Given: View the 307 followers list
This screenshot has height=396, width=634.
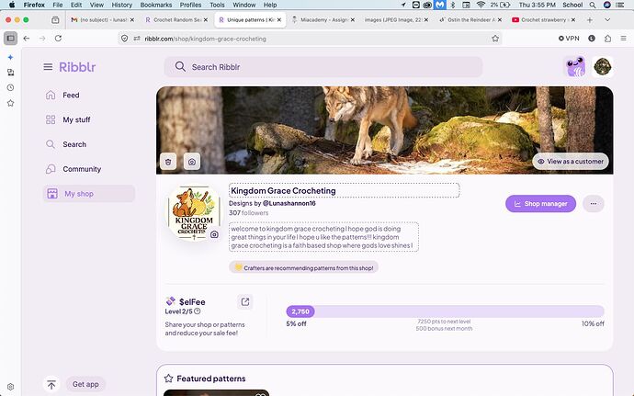Looking at the screenshot, I should click(248, 213).
